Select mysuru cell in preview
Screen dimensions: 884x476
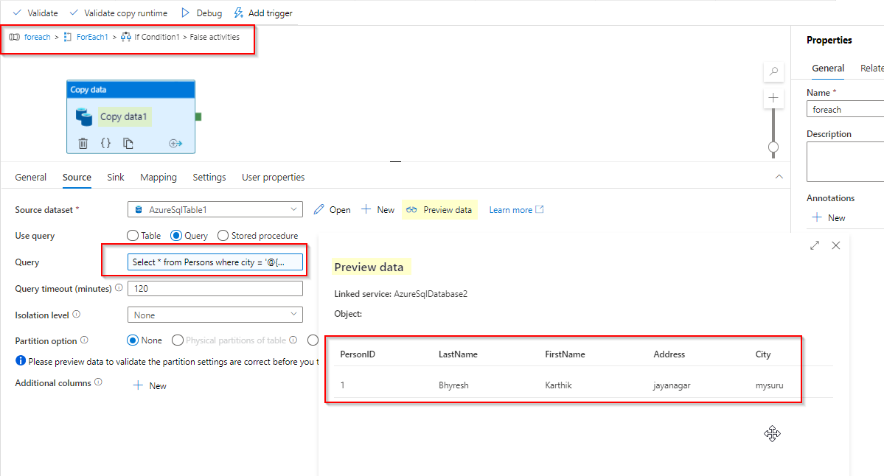(x=770, y=385)
